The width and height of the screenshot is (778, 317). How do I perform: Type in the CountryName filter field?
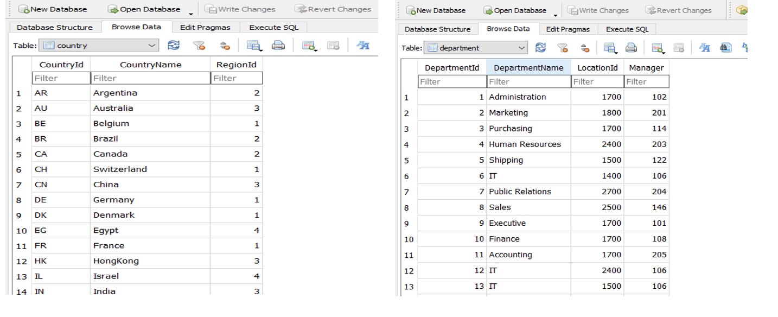point(152,78)
